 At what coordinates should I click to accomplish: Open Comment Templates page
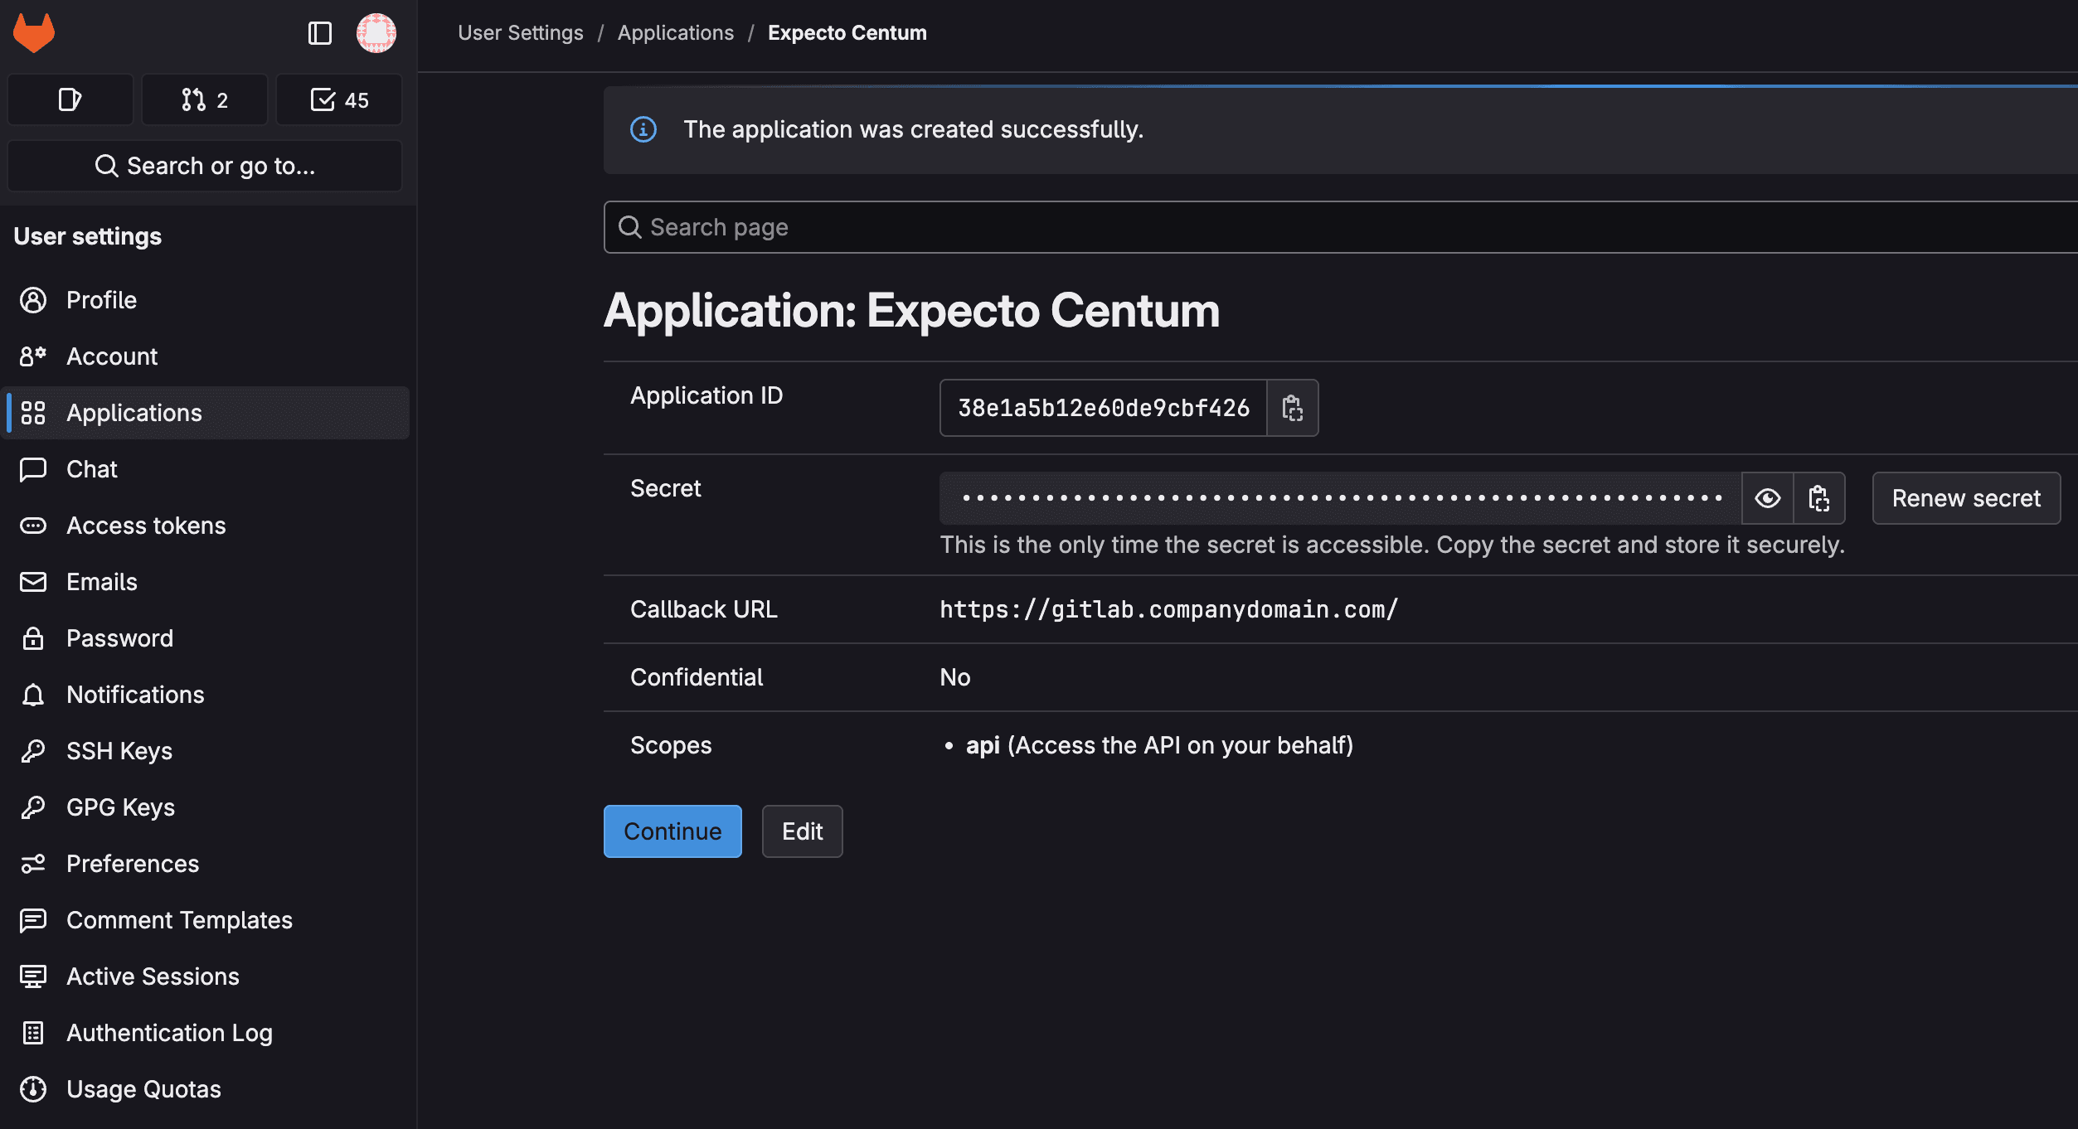click(205, 920)
